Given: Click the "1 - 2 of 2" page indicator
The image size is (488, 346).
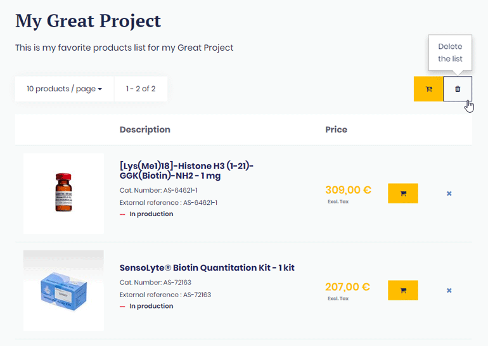Looking at the screenshot, I should click(x=141, y=89).
